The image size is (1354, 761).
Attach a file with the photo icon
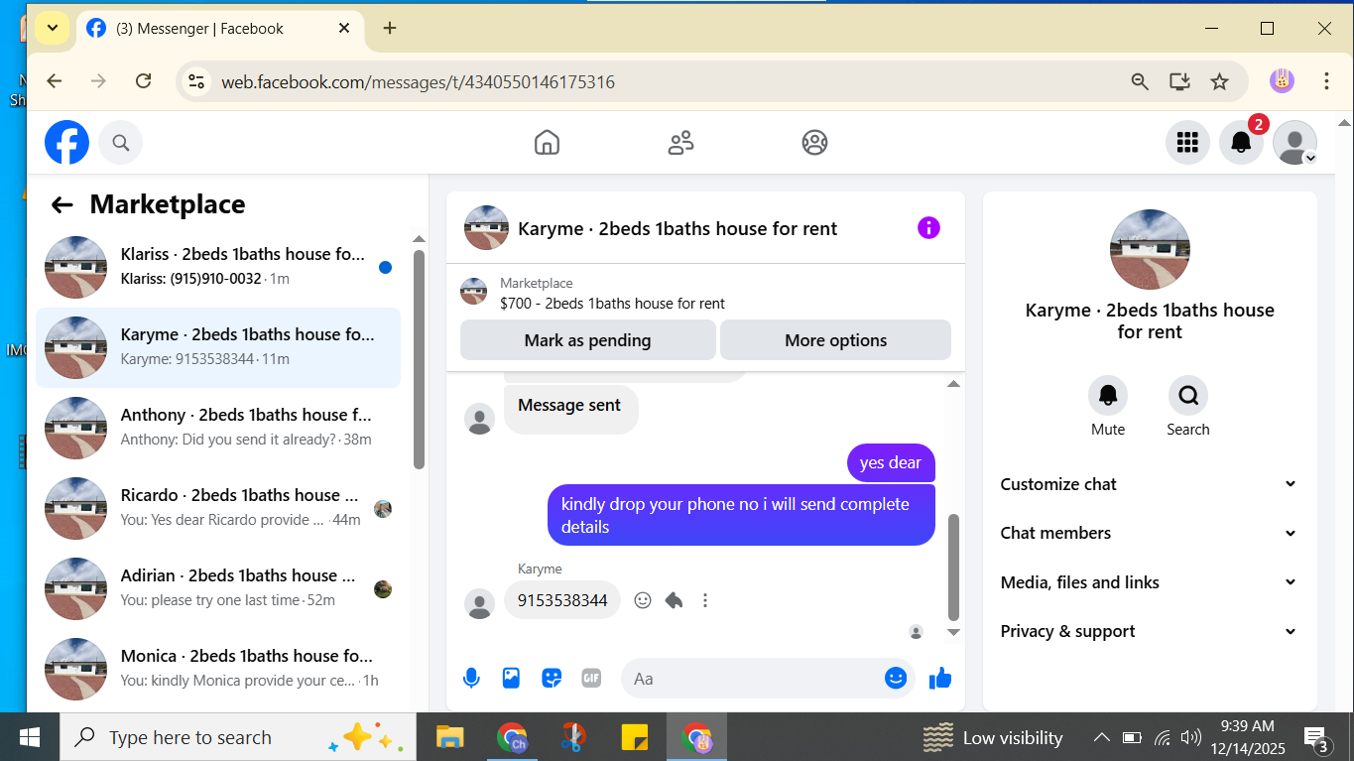click(512, 679)
